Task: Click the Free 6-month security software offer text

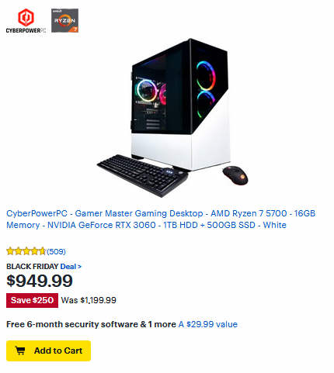Action: [91, 324]
